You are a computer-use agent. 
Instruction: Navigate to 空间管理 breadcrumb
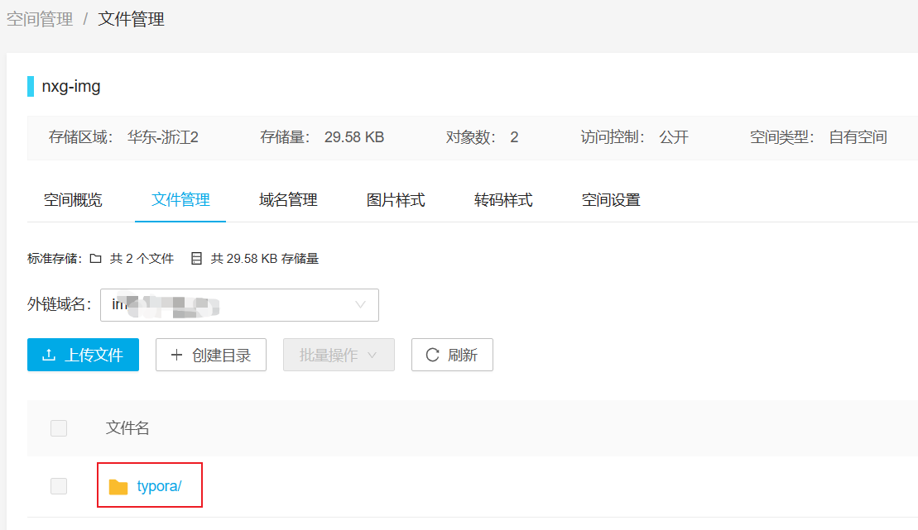(40, 20)
